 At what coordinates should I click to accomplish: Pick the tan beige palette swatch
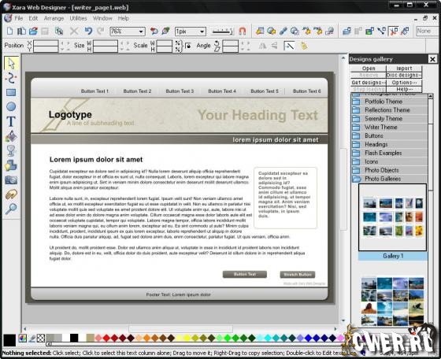[90, 338]
